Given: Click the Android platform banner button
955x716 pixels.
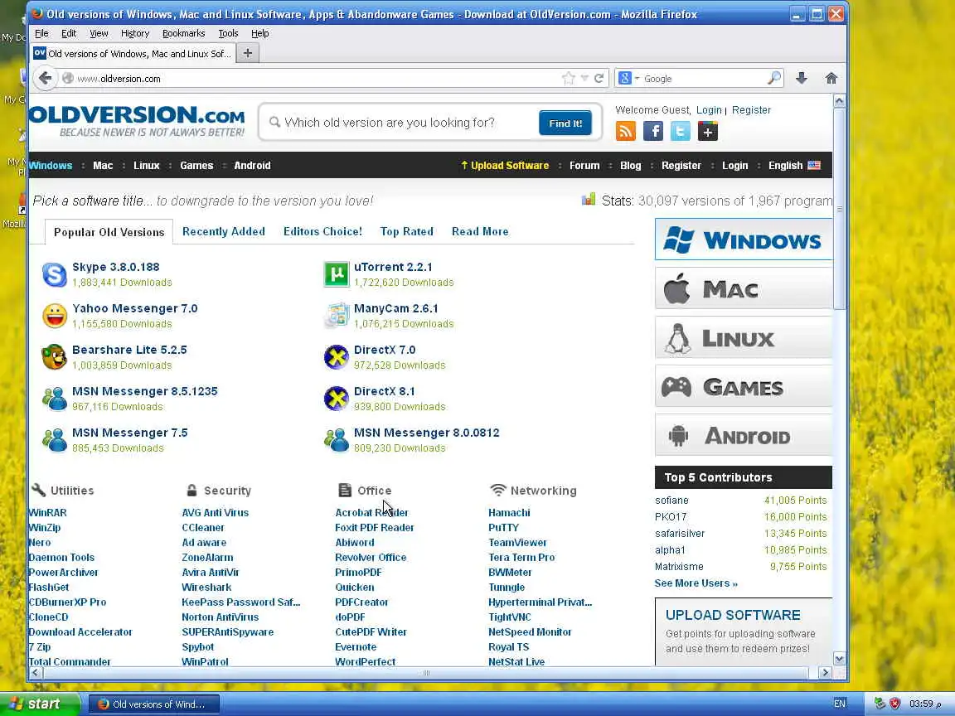Looking at the screenshot, I should tap(743, 435).
